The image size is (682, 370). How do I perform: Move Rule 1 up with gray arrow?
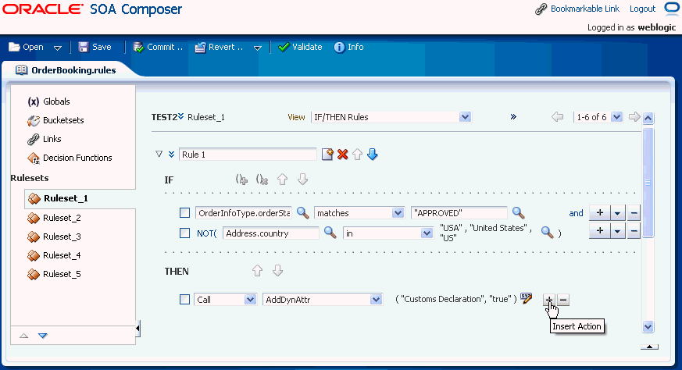(x=358, y=155)
